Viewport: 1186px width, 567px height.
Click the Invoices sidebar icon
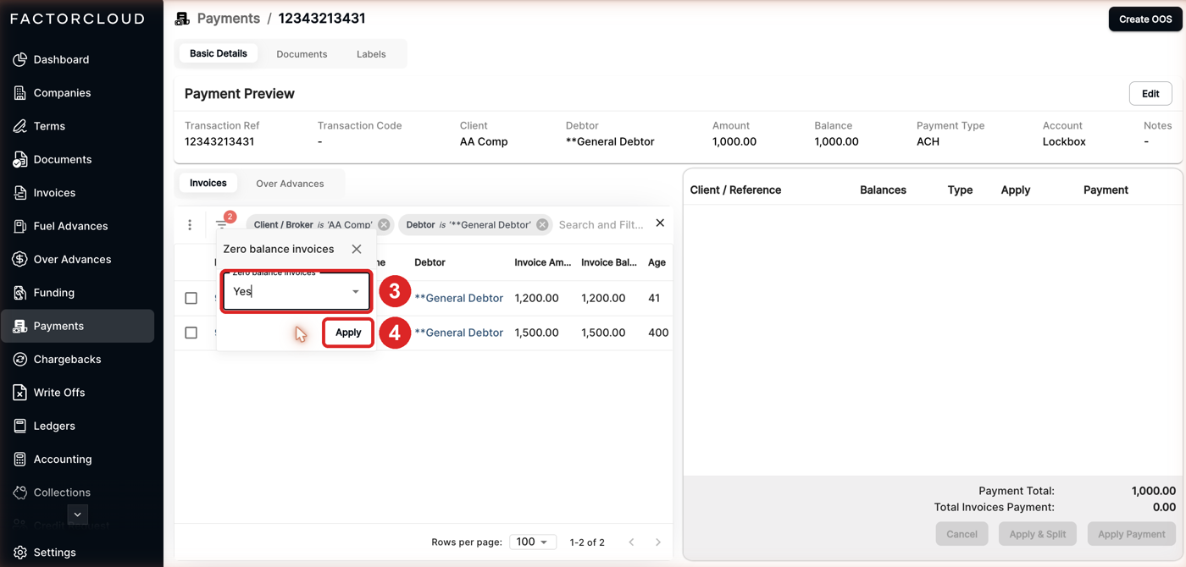point(19,193)
